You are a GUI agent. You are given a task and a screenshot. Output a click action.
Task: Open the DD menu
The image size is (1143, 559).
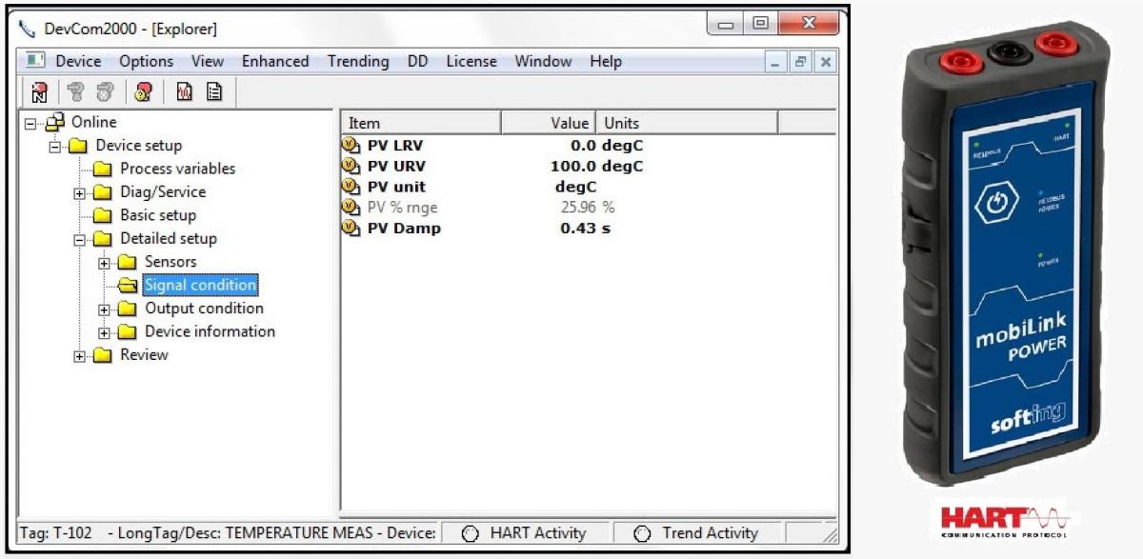(417, 61)
